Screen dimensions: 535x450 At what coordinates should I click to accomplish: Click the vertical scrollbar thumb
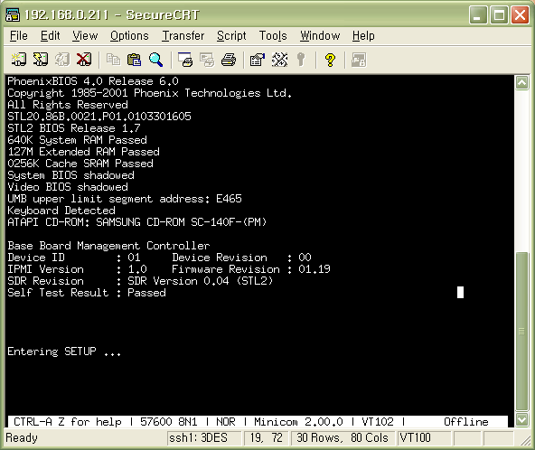(521, 331)
